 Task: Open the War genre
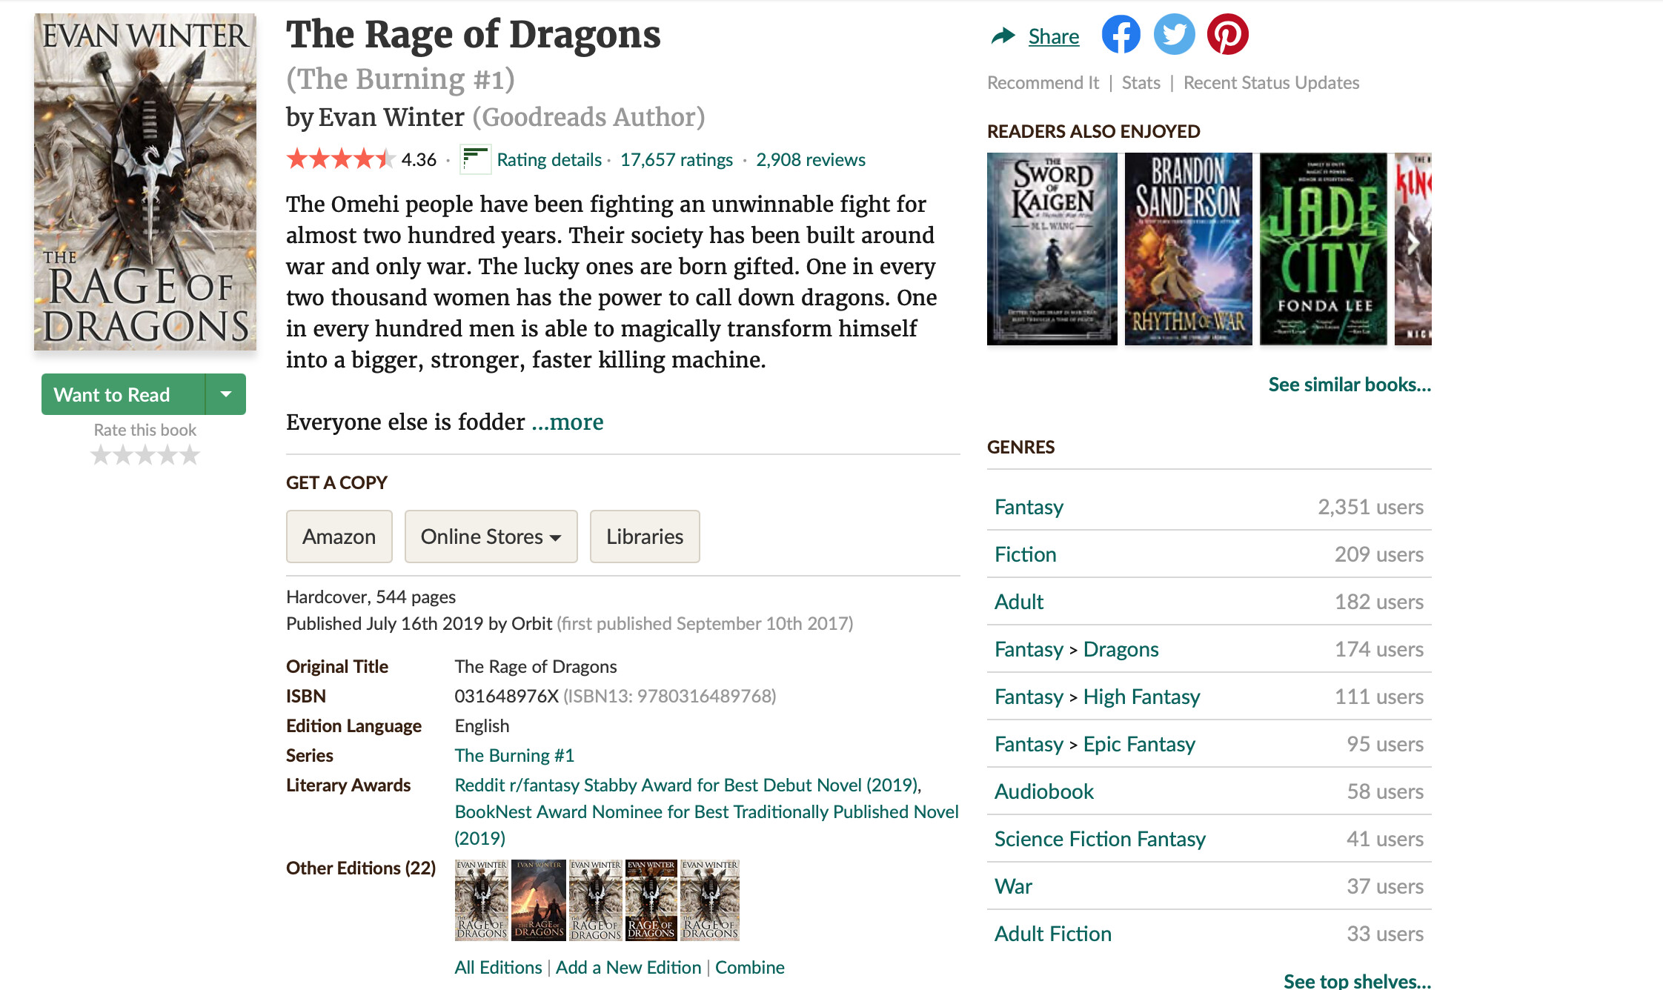[x=1013, y=886]
